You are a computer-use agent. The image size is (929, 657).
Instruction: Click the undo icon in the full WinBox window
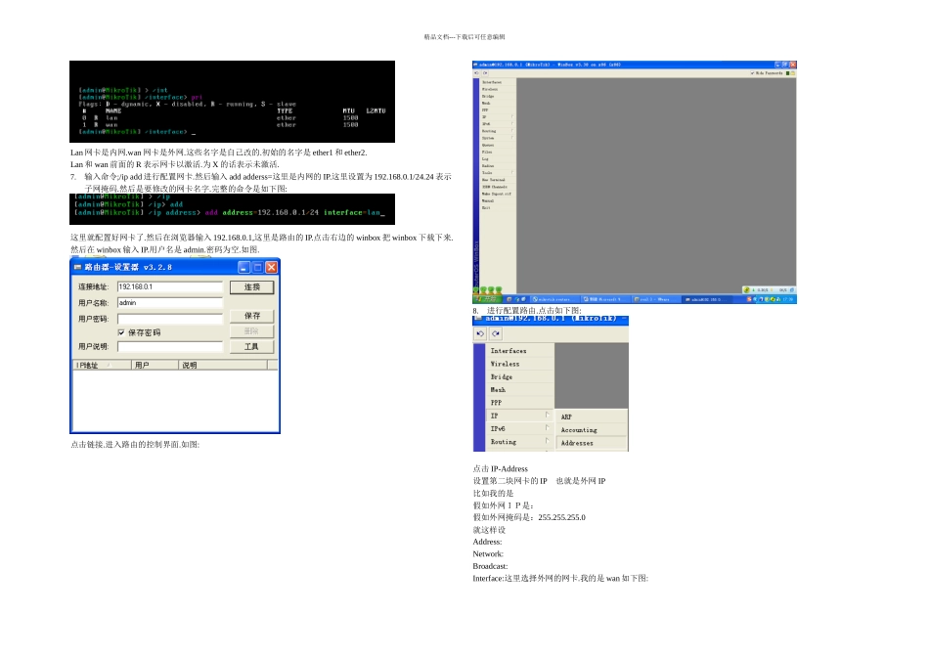[x=476, y=73]
